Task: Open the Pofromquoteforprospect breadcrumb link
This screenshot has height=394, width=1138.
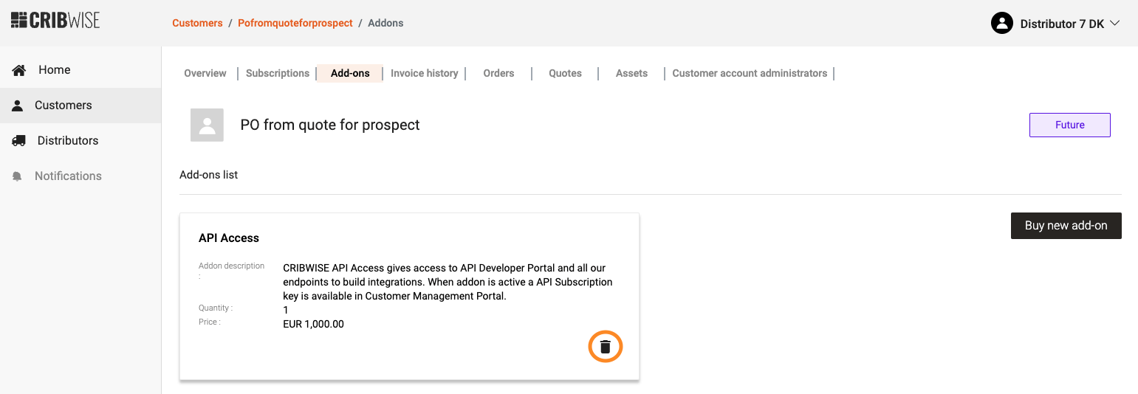Action: coord(295,23)
